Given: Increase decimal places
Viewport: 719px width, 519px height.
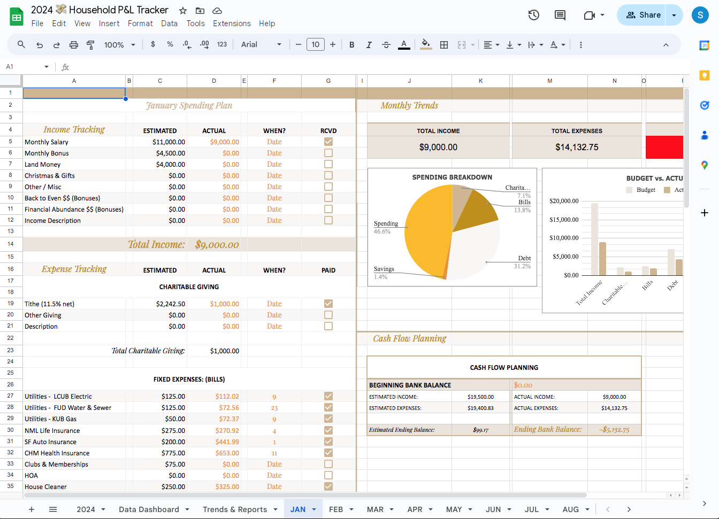Looking at the screenshot, I should pyautogui.click(x=204, y=44).
